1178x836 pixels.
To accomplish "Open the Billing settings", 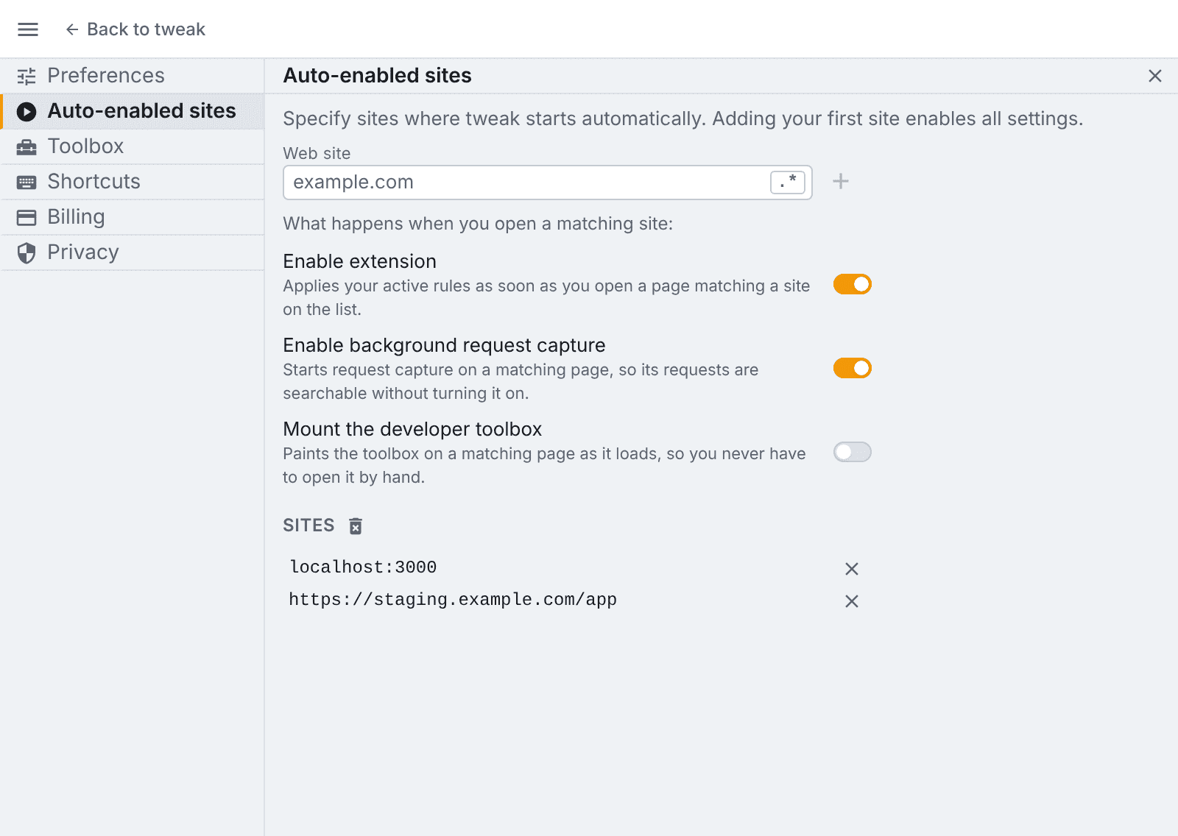I will tap(133, 217).
